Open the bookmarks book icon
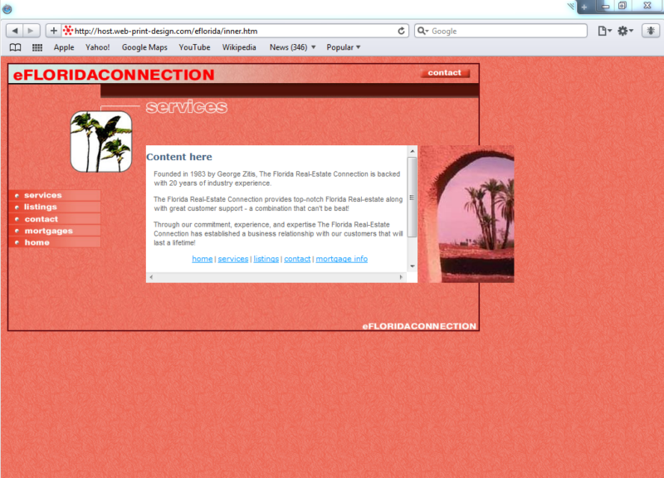 (15, 47)
